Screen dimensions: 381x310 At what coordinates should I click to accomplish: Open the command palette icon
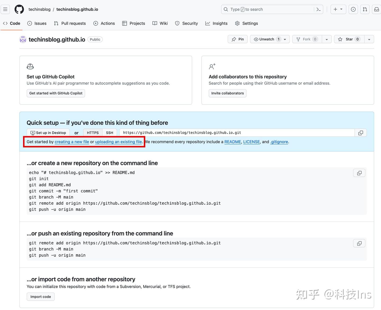click(319, 9)
